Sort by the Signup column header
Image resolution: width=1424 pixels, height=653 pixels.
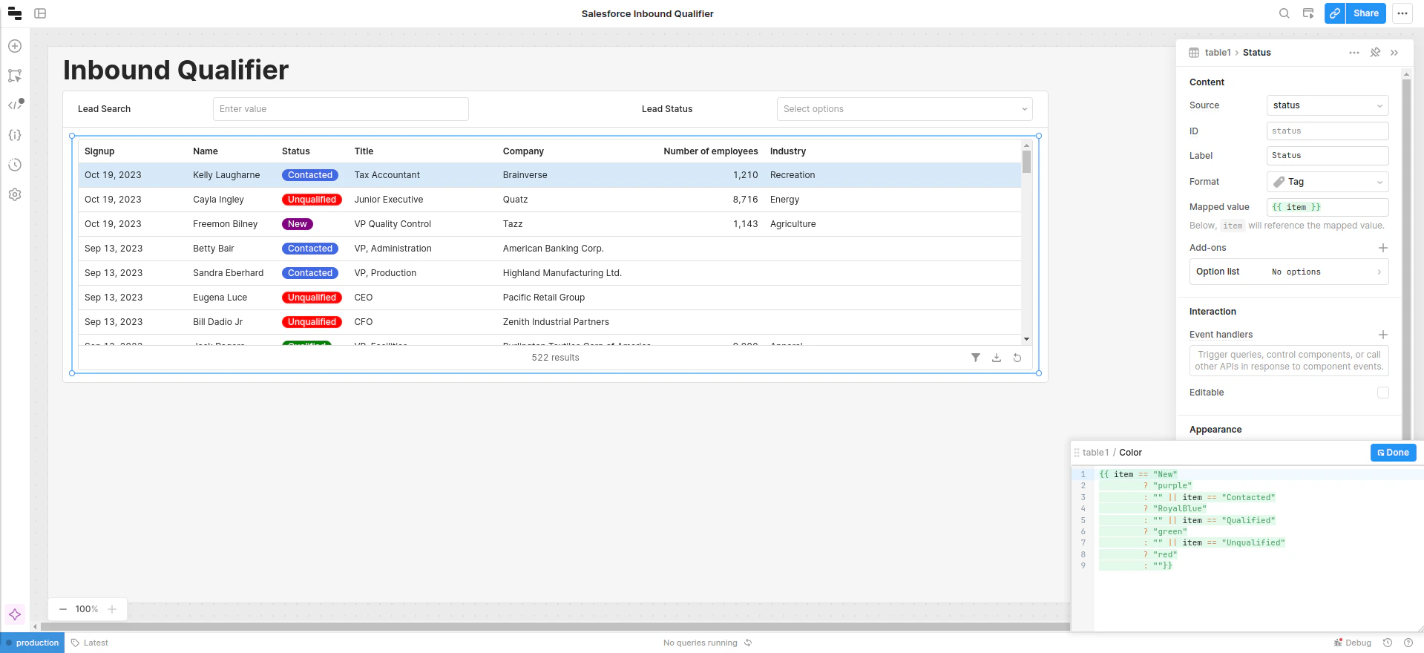coord(99,151)
